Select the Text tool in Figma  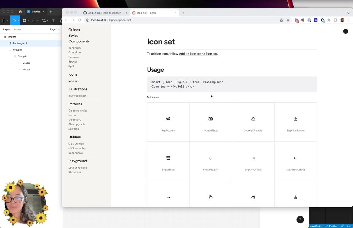click(x=54, y=20)
